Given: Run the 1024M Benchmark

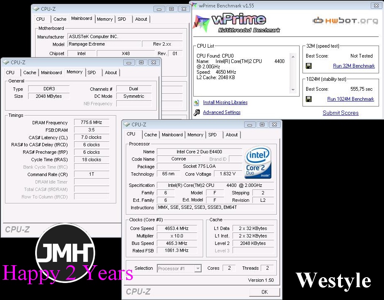Looking at the screenshot, I should point(350,99).
